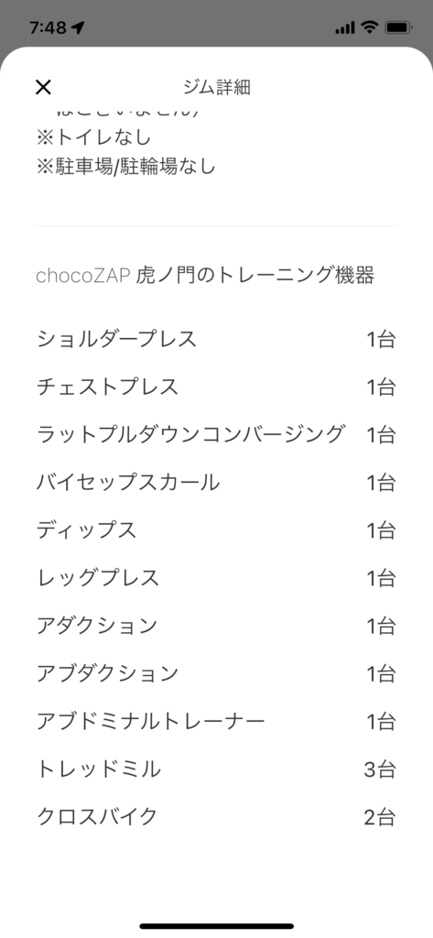The height and width of the screenshot is (938, 433).
Task: Tap the トレッドミル 3台 row
Action: [x=216, y=769]
